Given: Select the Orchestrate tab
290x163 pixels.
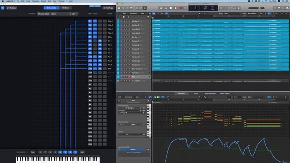Looking at the screenshot, I should [51, 8].
